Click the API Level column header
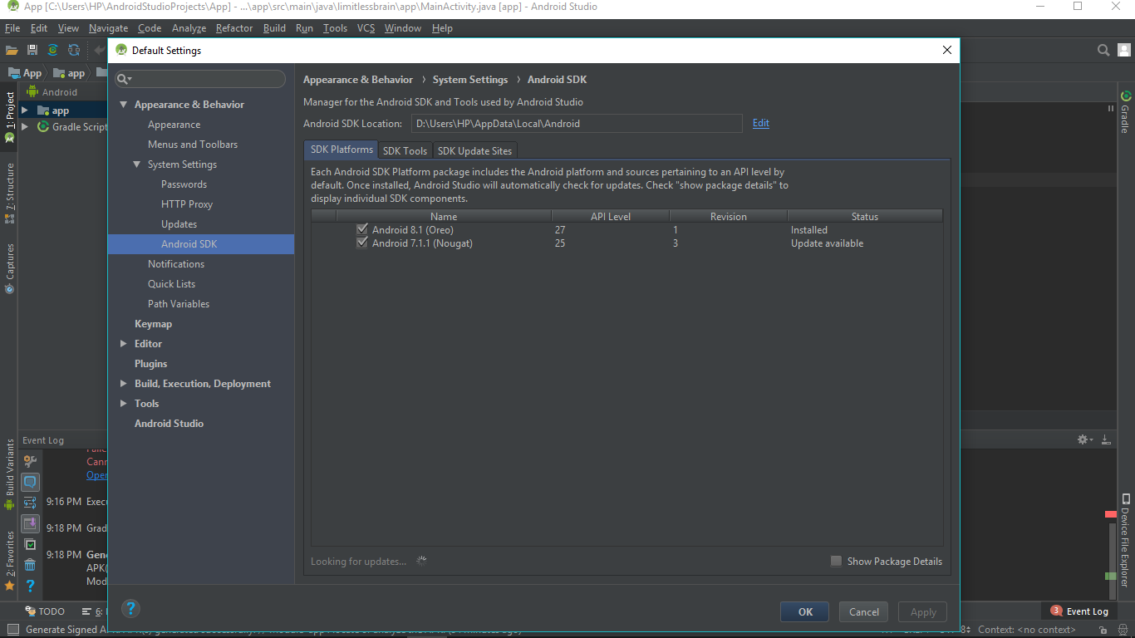The height and width of the screenshot is (638, 1135). [611, 216]
